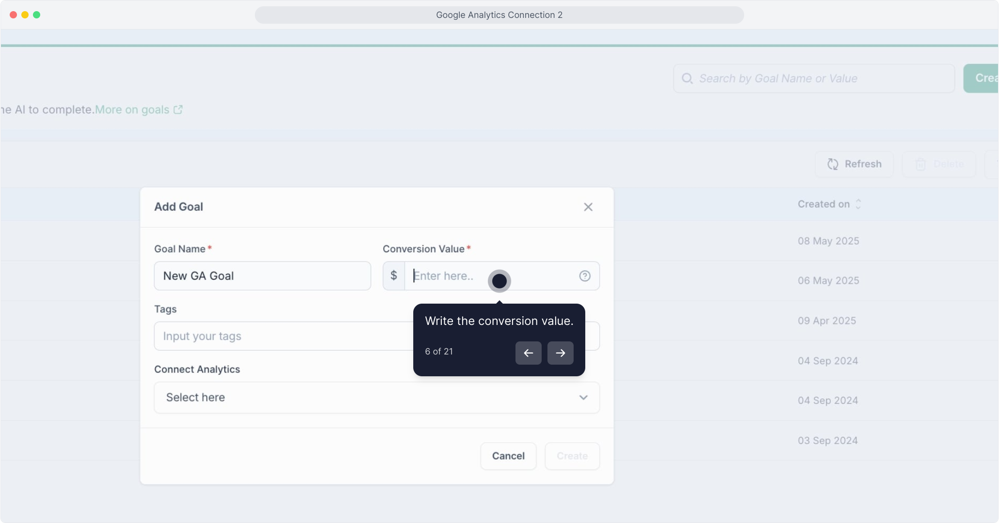Open external link icon beside More on goals
999x523 pixels.
pos(178,110)
